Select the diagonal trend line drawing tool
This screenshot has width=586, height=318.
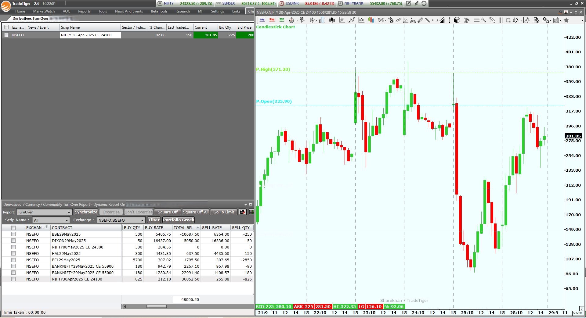(427, 20)
